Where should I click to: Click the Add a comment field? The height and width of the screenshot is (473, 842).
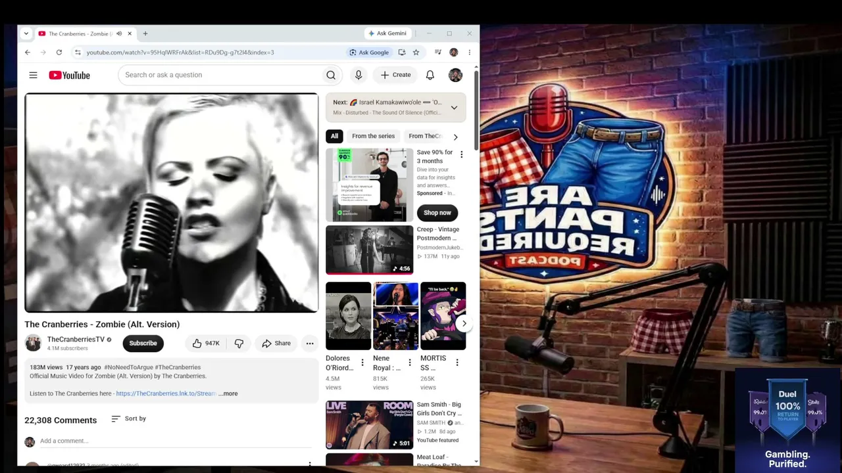pos(175,441)
